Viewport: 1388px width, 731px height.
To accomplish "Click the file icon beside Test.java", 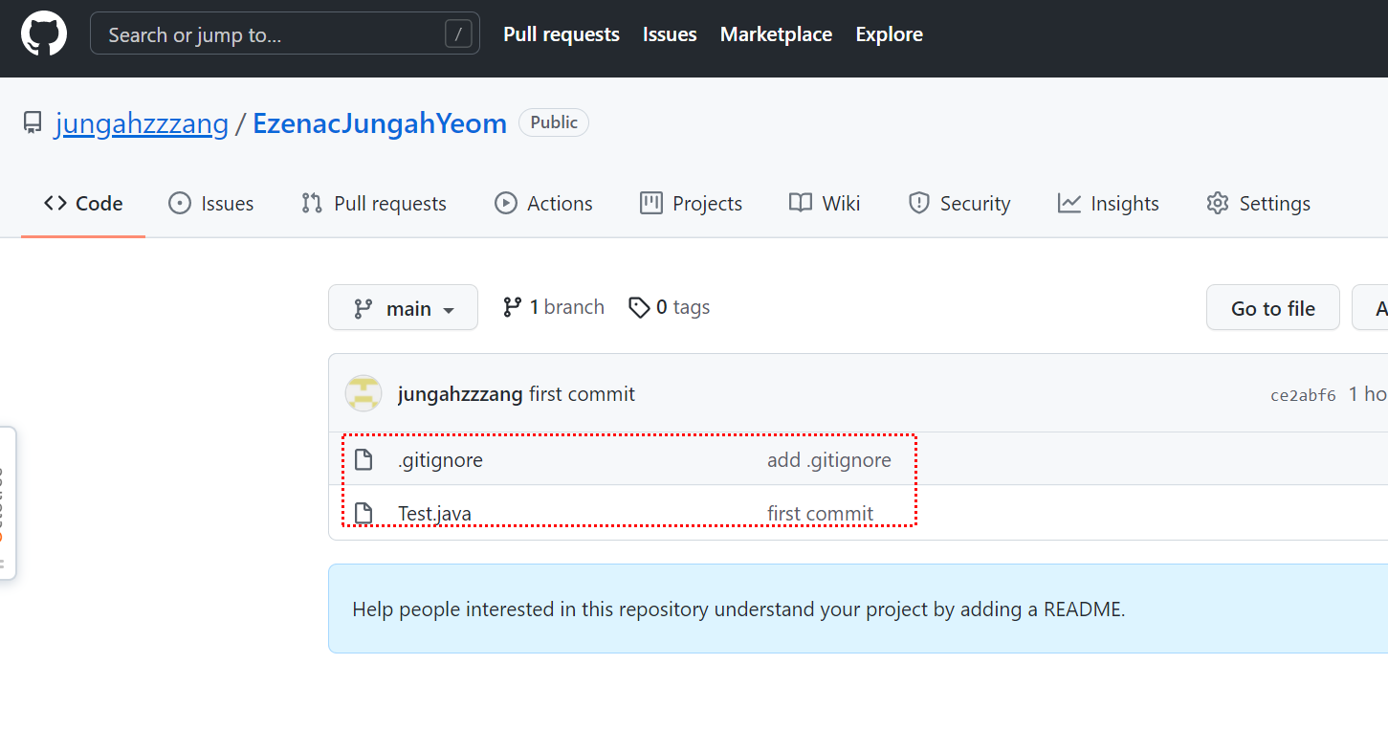I will (x=364, y=514).
